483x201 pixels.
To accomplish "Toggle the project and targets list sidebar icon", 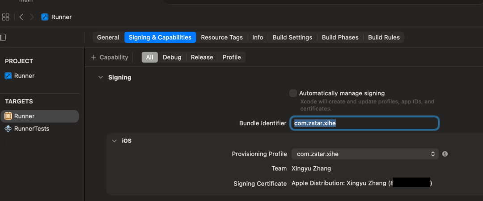I will coord(3,37).
